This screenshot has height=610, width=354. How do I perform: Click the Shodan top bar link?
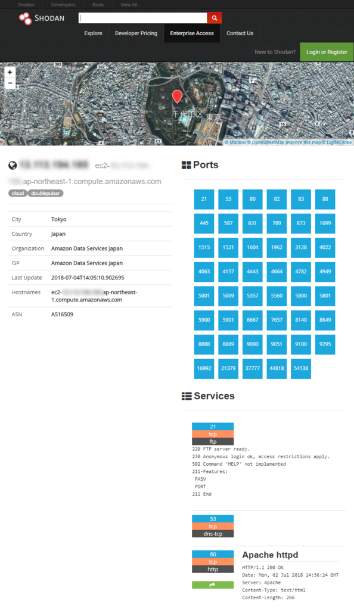click(x=26, y=5)
